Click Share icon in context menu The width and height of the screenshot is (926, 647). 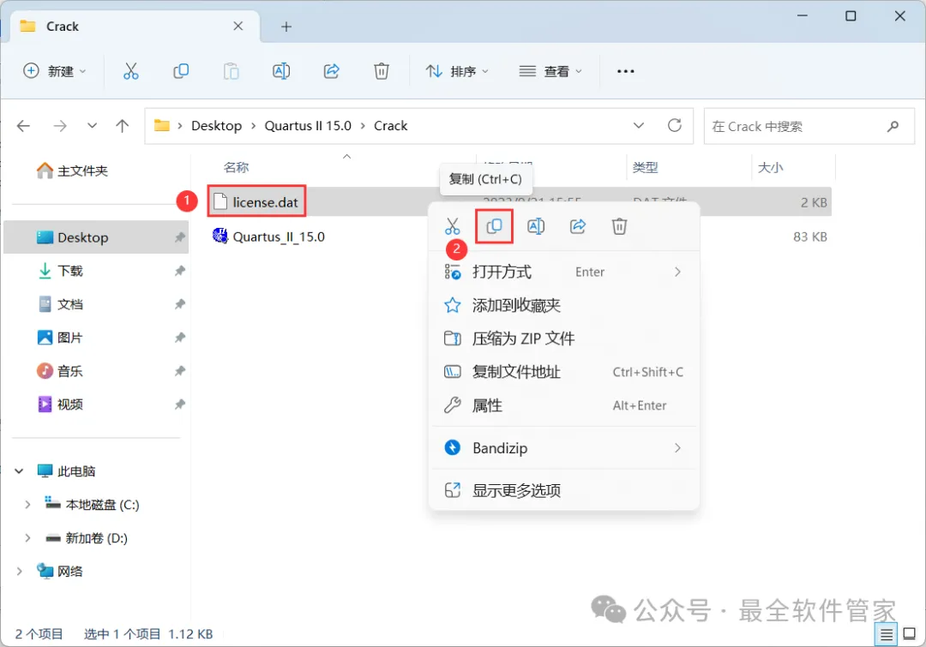(x=578, y=226)
